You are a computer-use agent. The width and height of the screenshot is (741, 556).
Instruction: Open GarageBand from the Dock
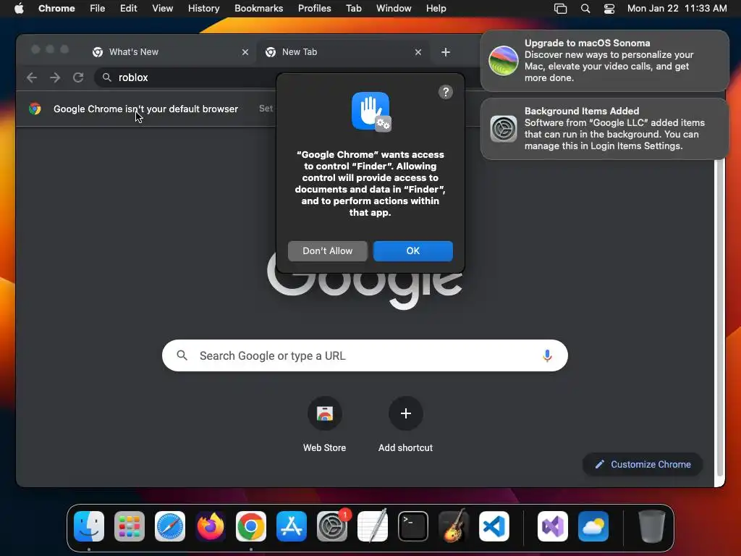click(453, 526)
